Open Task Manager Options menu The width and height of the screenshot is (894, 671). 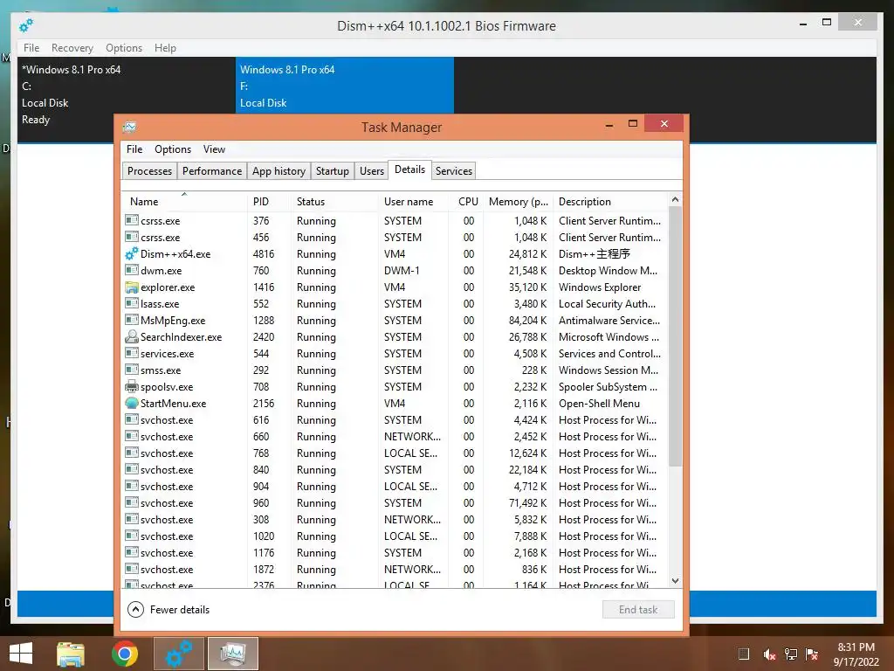tap(173, 149)
